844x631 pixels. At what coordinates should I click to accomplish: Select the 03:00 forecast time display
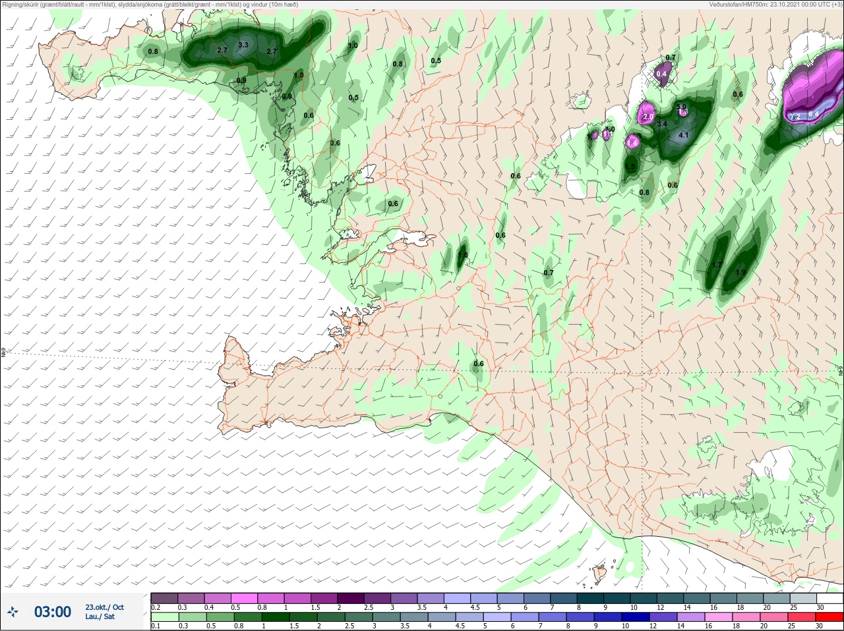click(53, 612)
